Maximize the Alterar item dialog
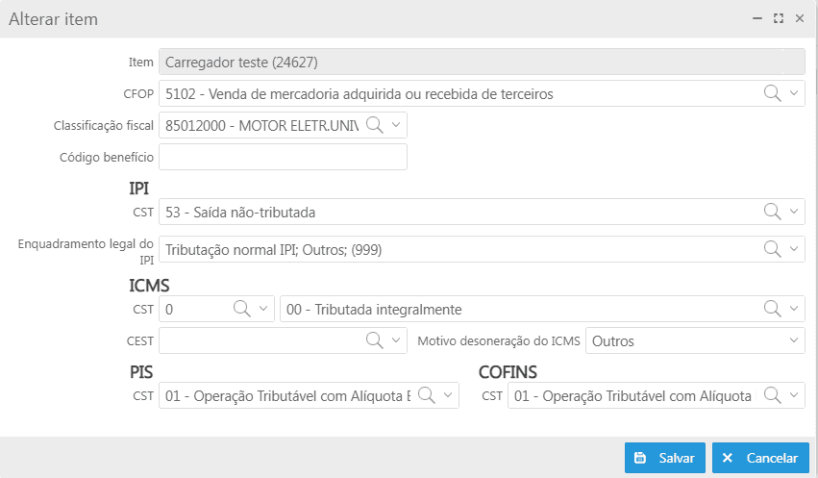Viewport: 818px width, 478px height. 779,19
